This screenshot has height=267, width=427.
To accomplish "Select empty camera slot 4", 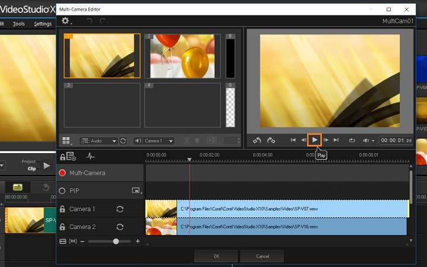I will (x=183, y=105).
